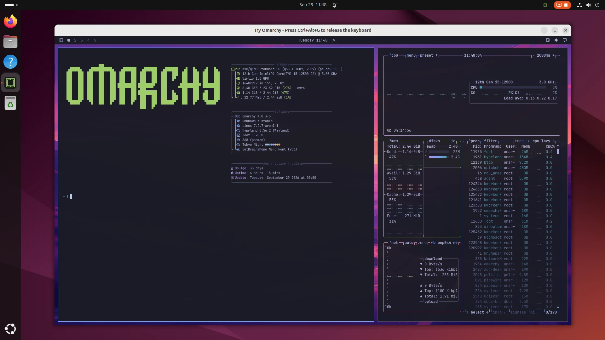Click signals at the proc box bottom
605x340 pixels.
(x=518, y=312)
